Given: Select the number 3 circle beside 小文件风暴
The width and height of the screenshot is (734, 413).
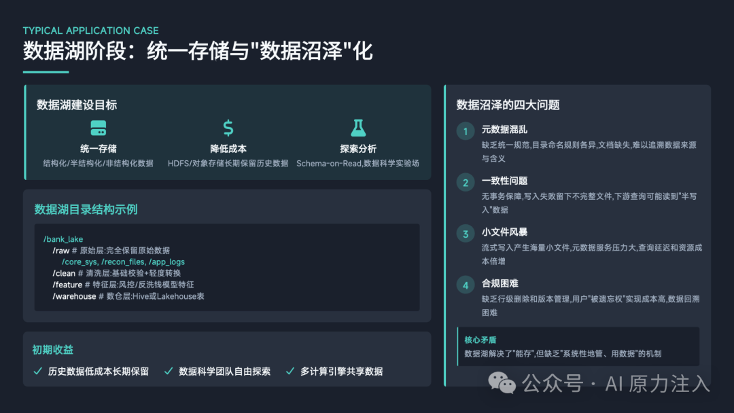Looking at the screenshot, I should coord(466,234).
